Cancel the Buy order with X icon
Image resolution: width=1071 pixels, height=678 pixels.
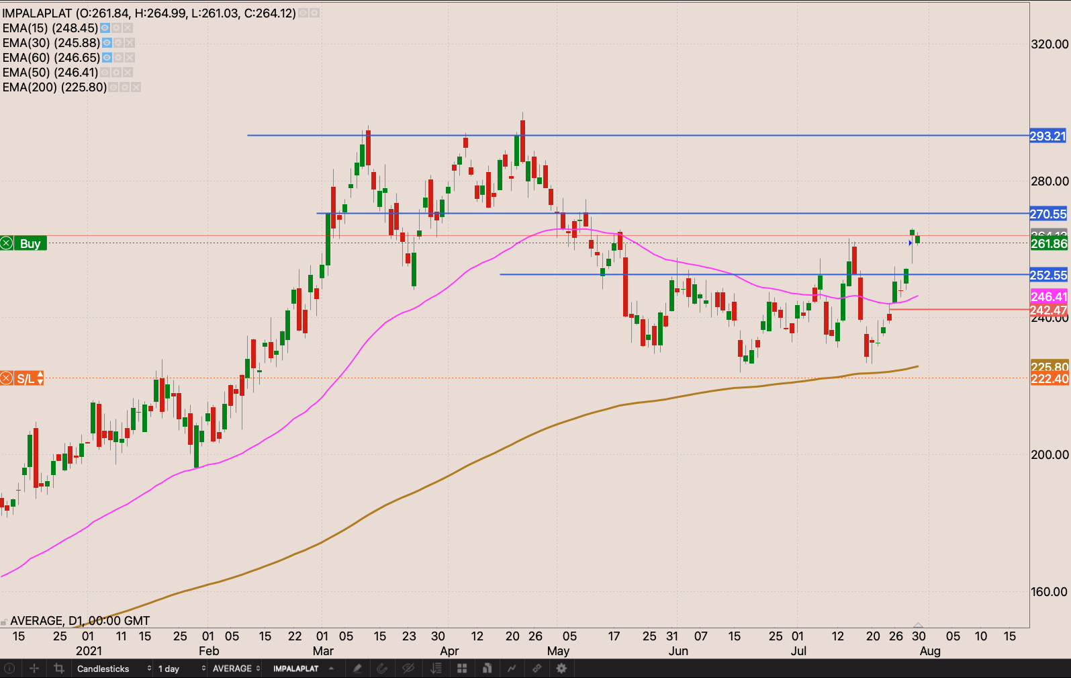click(7, 243)
